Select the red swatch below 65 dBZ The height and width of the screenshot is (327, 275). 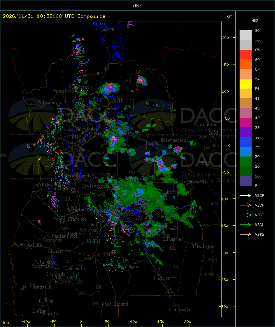[245, 55]
